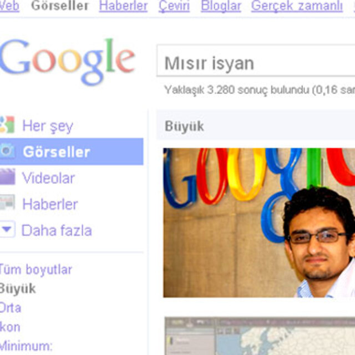Click the Minimum: size filter
The image size is (355, 355).
(26, 346)
